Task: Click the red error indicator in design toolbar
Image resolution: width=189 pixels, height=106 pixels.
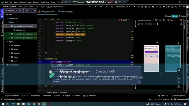Action: pyautogui.click(x=181, y=20)
